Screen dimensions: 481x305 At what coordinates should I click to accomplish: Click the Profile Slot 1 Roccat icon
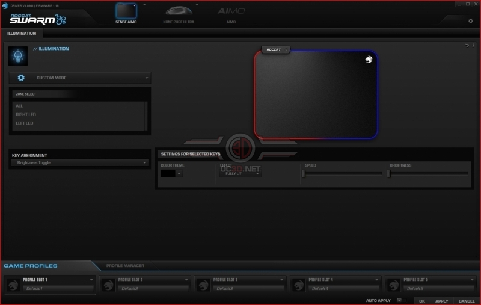point(13,285)
